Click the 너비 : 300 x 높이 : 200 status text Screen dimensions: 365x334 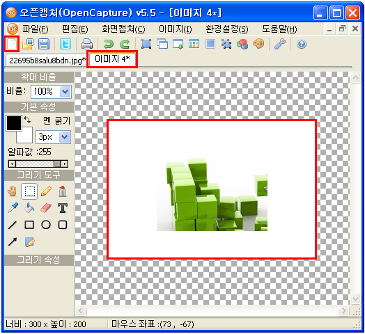pyautogui.click(x=46, y=324)
